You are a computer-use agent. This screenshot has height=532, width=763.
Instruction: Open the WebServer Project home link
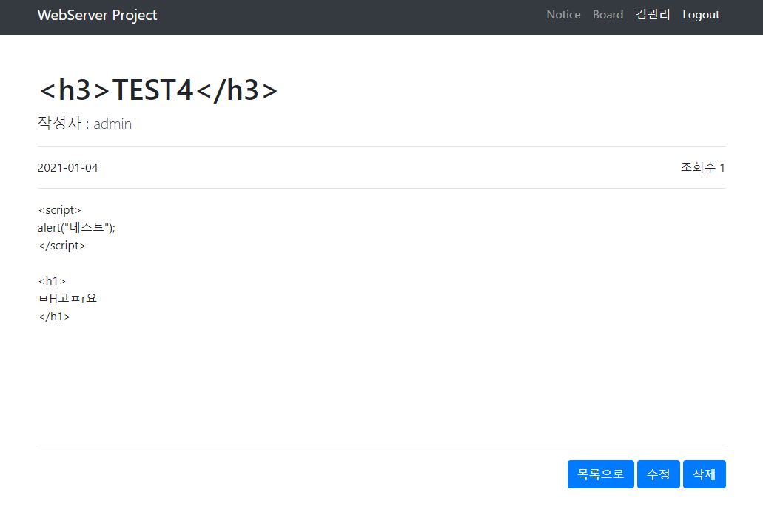pyautogui.click(x=98, y=15)
